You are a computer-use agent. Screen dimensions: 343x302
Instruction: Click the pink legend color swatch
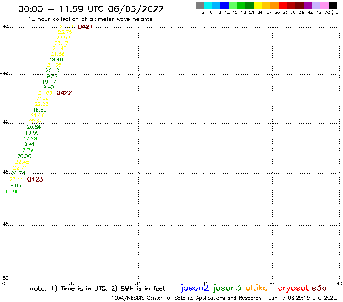(324, 6)
